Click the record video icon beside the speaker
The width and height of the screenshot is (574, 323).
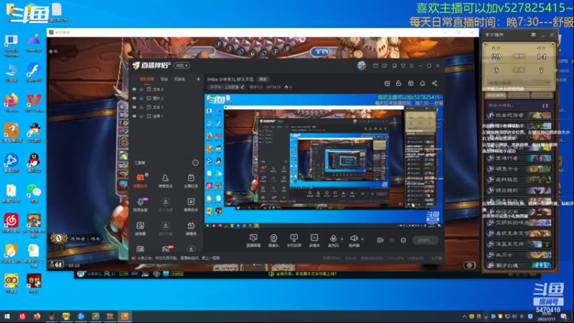coord(380,240)
